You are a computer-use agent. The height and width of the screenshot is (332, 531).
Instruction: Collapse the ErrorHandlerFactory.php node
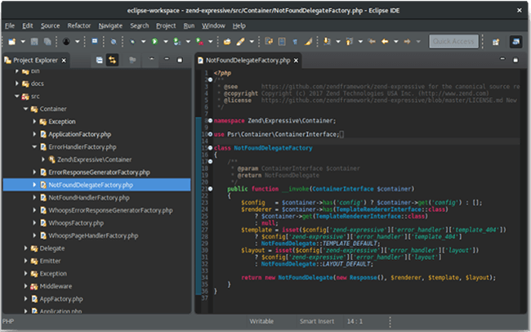(36, 146)
